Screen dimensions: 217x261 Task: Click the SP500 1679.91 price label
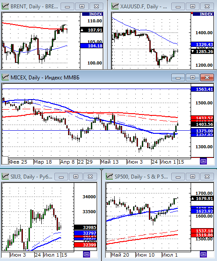tap(202, 198)
